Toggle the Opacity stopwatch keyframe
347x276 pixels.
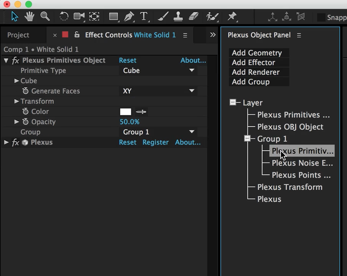(25, 122)
